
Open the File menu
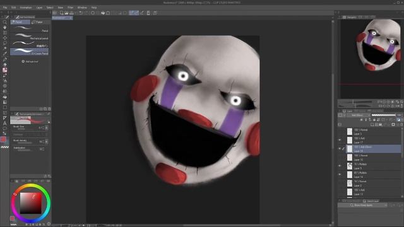5,8
